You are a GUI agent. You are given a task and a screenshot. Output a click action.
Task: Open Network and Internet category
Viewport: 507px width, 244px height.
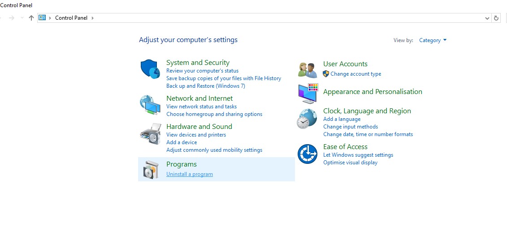(199, 98)
